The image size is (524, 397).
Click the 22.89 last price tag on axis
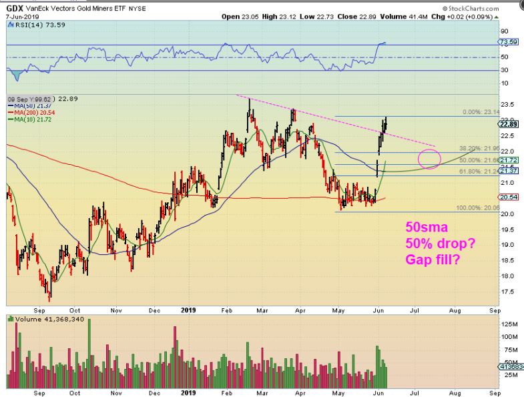coord(509,124)
